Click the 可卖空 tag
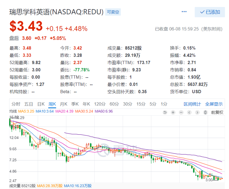 click(x=113, y=12)
